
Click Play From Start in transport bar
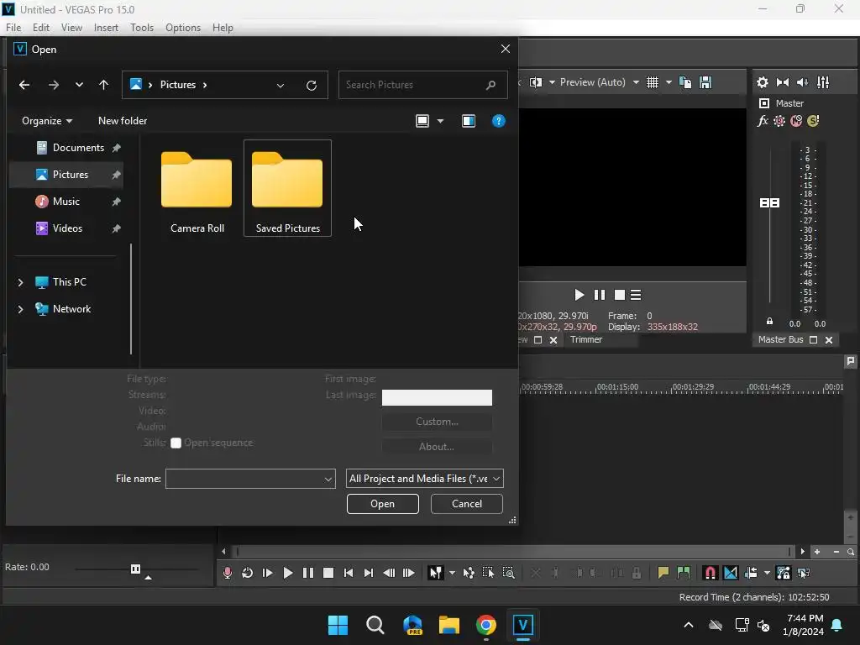click(268, 573)
